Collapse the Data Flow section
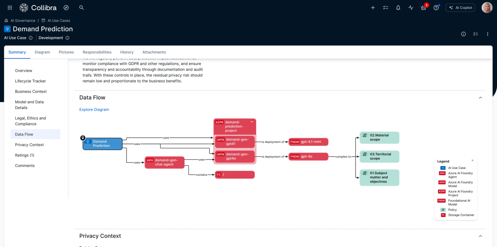The width and height of the screenshot is (497, 247). tap(480, 98)
